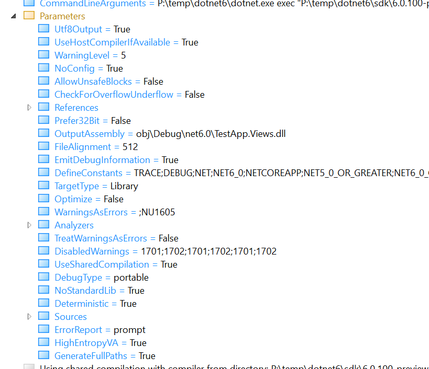Click the FileAlignment value 512
429x369 pixels.
tap(130, 146)
